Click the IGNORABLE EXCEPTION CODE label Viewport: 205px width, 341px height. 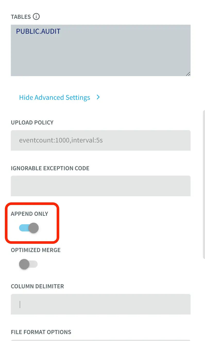[x=50, y=168]
